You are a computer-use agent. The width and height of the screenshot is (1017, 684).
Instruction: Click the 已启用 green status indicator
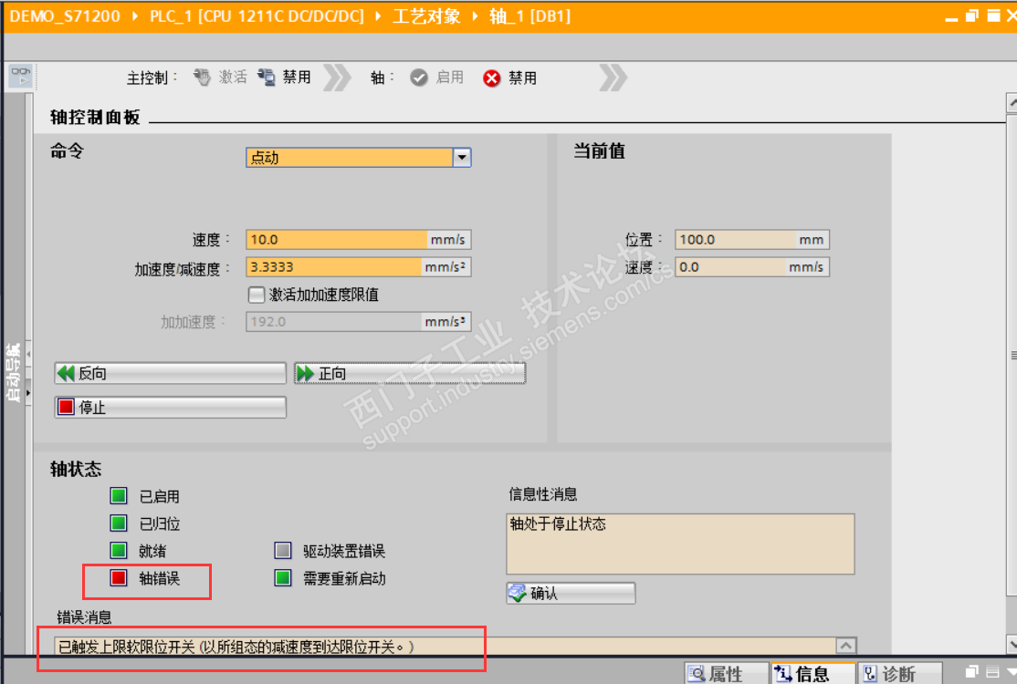[118, 496]
